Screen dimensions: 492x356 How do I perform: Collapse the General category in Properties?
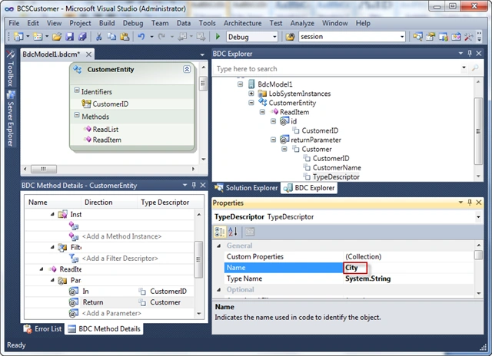tap(219, 246)
